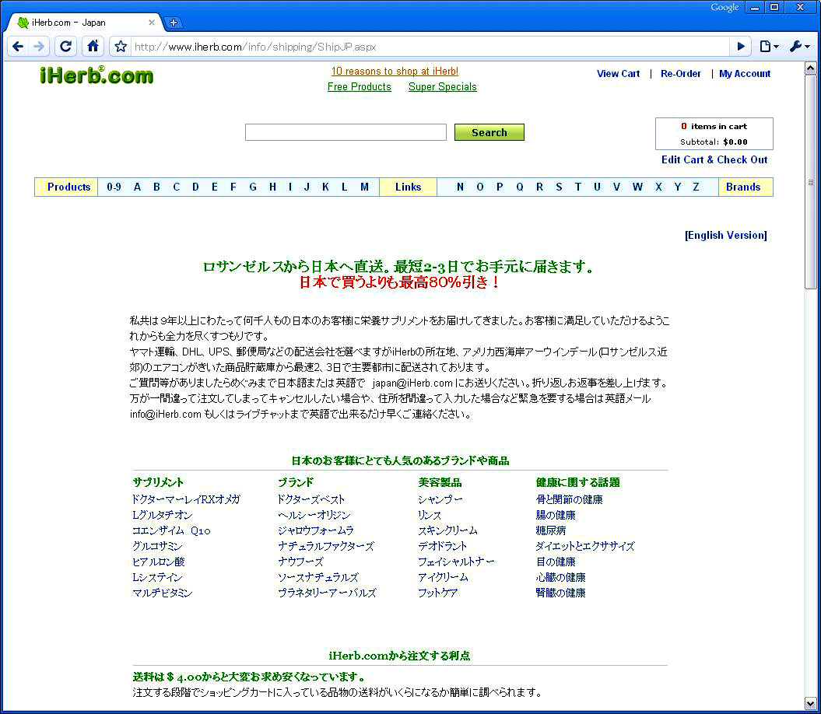Click Edit Cart & Check Out
The height and width of the screenshot is (714, 821).
tap(714, 159)
